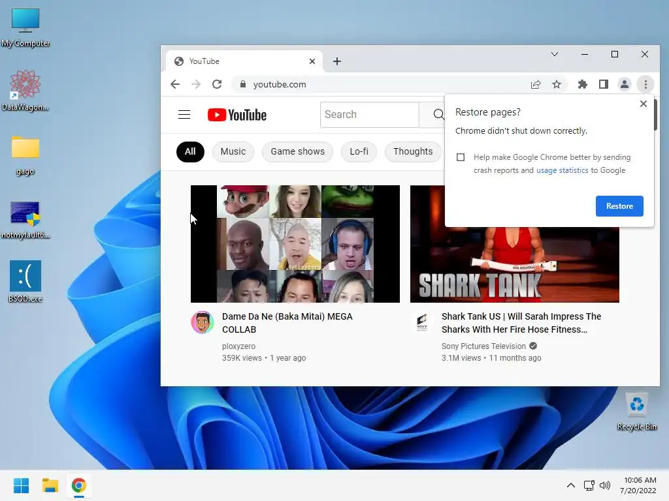
Task: Open the usage statistics link
Action: 563,170
